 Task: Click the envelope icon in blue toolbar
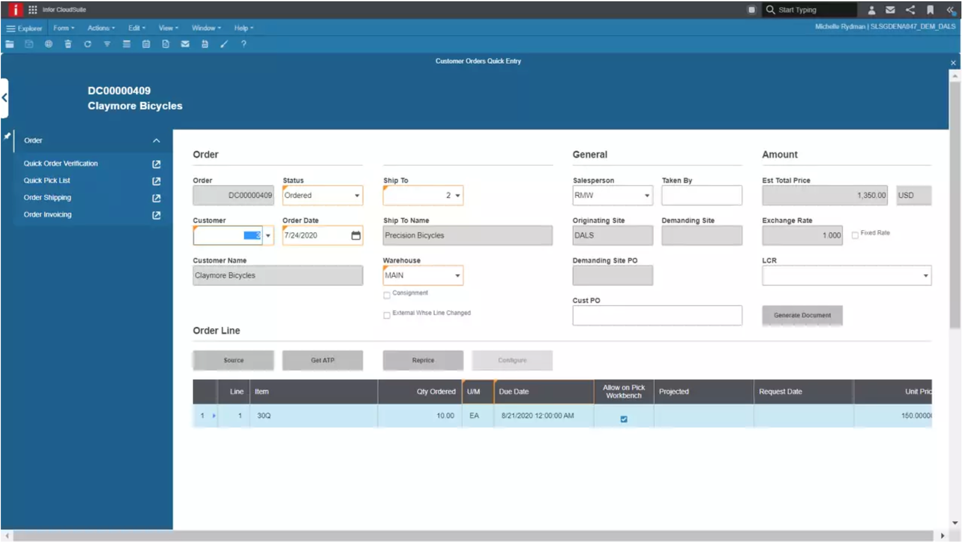[185, 44]
